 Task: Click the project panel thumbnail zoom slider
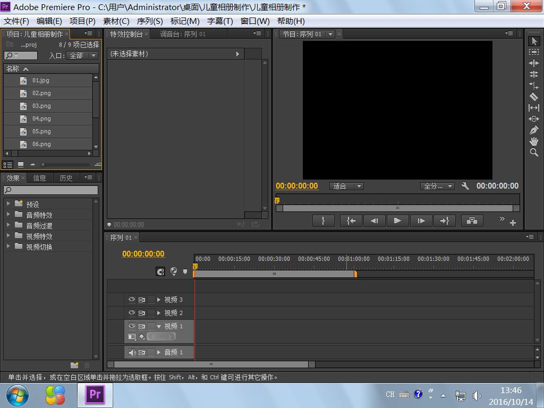(44, 165)
